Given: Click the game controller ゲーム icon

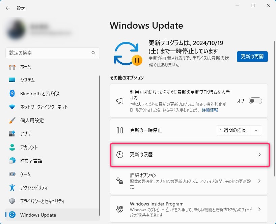Looking at the screenshot, I should coord(12,174).
